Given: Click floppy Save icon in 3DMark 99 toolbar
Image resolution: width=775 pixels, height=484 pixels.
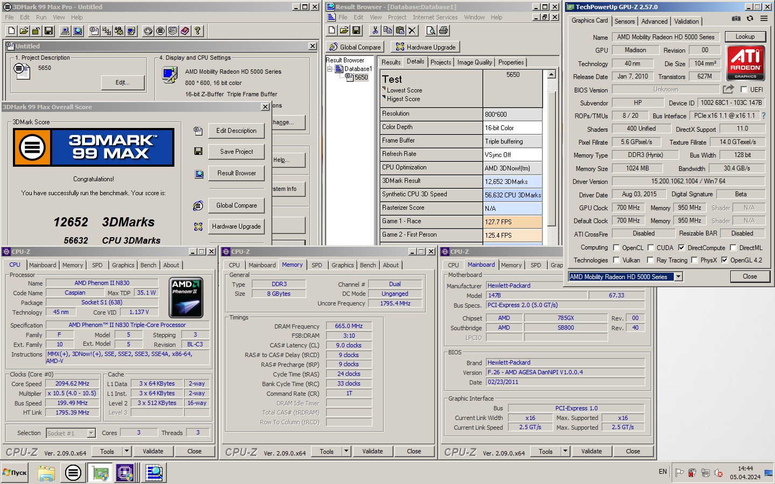Looking at the screenshot, I should coord(48,31).
